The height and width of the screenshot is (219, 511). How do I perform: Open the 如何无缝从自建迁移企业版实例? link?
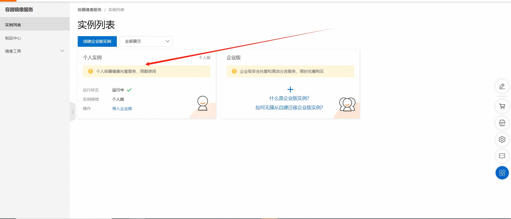pyautogui.click(x=289, y=108)
